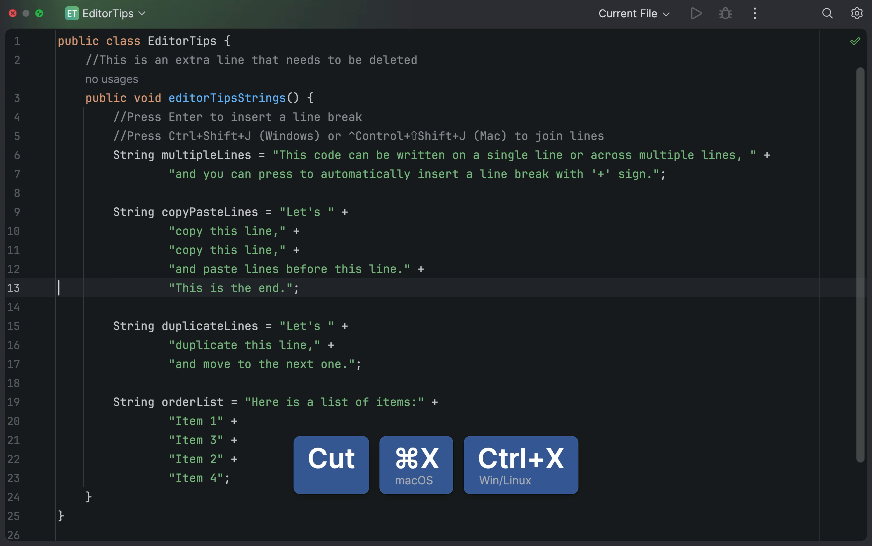
Task: Click the "Item 4" string
Action: [x=196, y=478]
